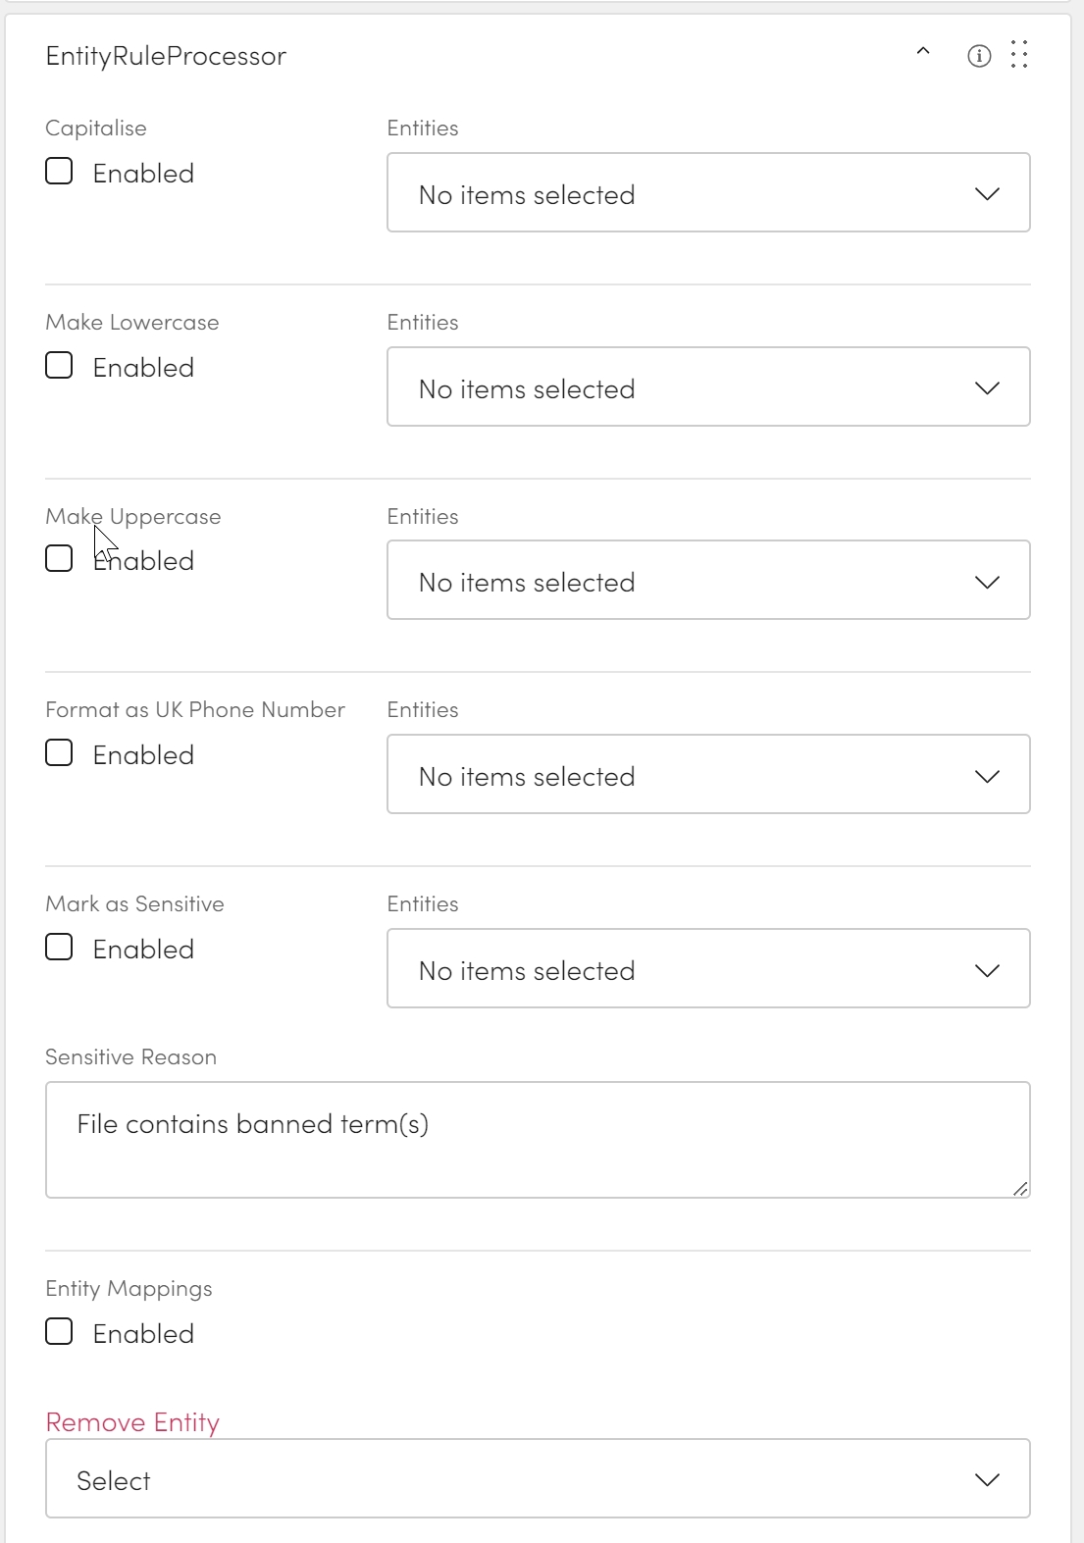The width and height of the screenshot is (1084, 1543).
Task: Enable the Capitalise checkbox
Action: tap(60, 172)
